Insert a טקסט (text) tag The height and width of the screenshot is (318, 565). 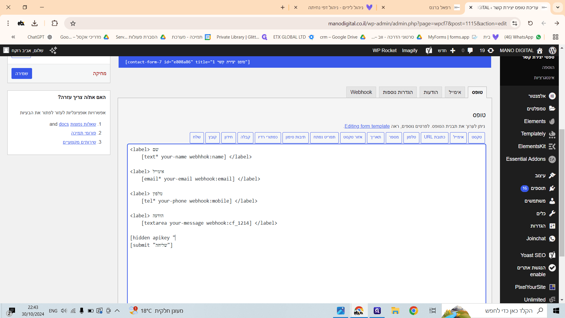(477, 138)
